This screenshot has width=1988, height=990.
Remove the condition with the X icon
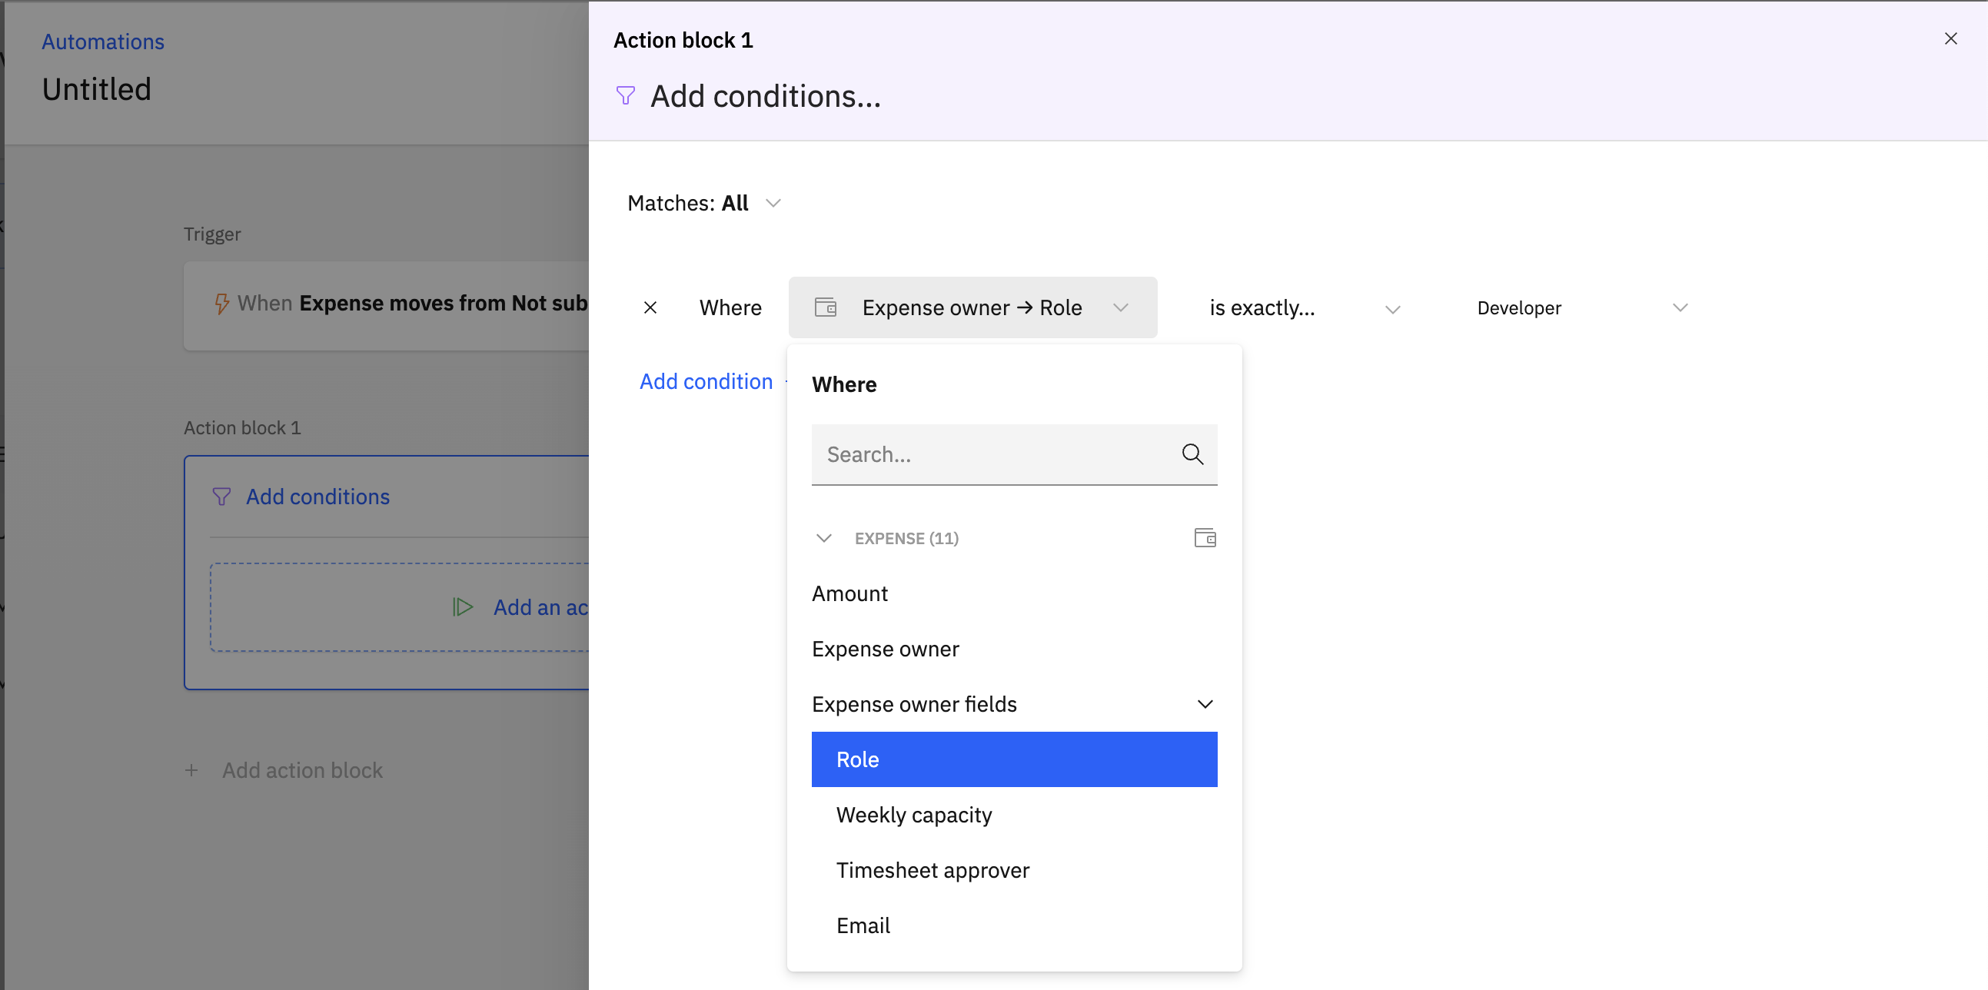(x=650, y=307)
